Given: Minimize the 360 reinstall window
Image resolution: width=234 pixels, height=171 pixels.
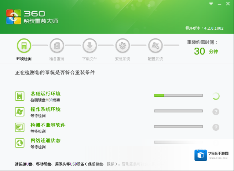Looking at the screenshot, I should click(x=219, y=4).
